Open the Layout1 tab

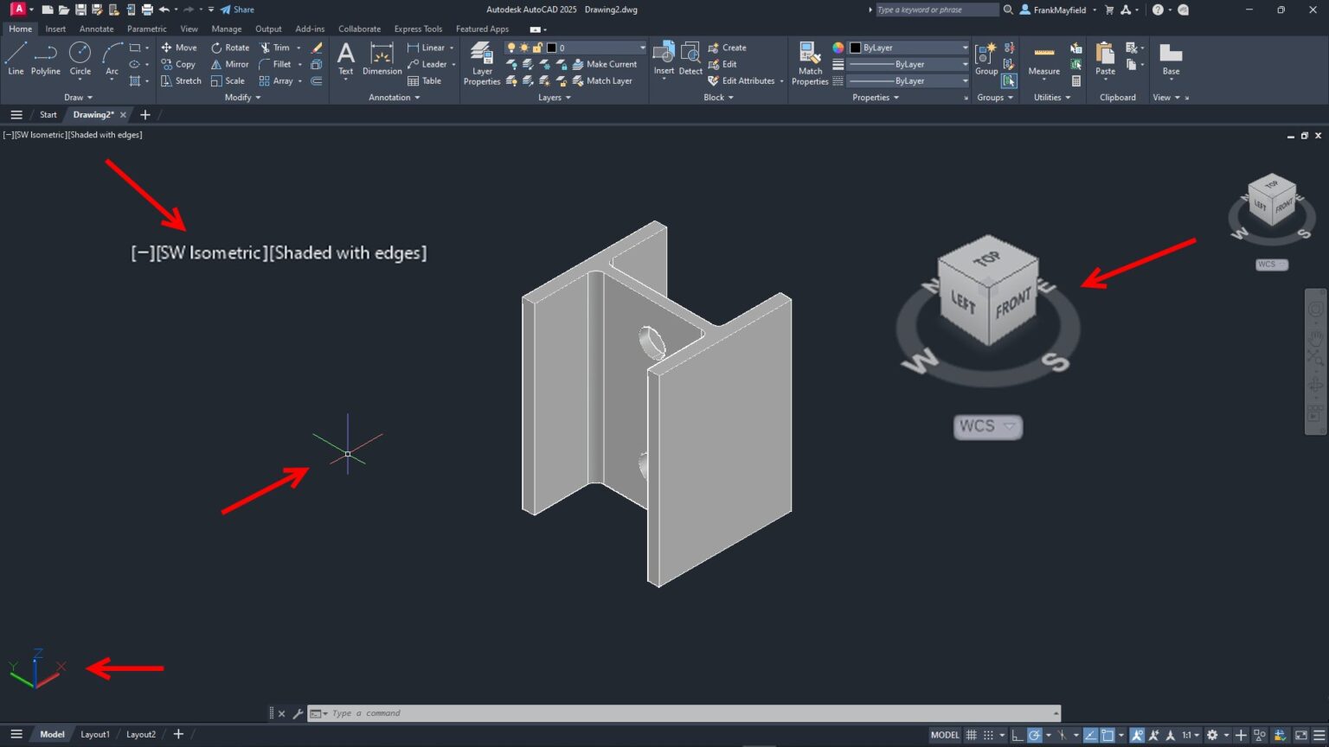click(x=95, y=733)
